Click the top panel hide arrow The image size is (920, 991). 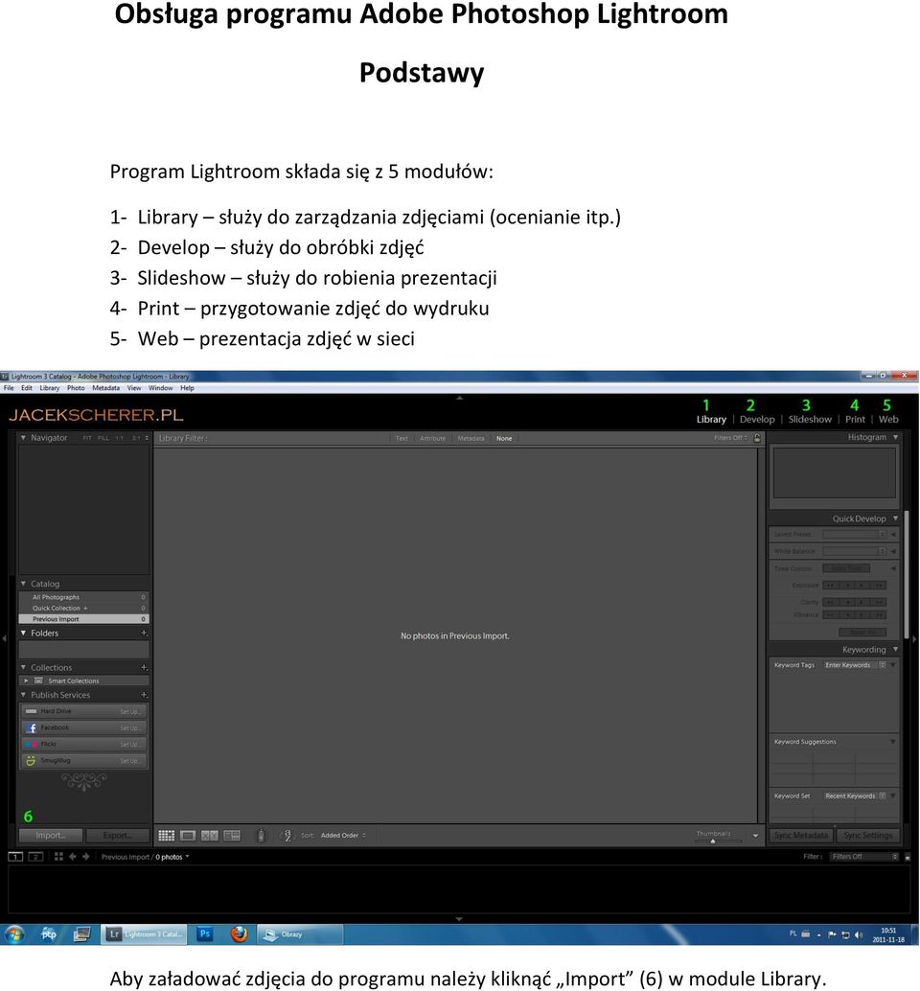pyautogui.click(x=459, y=398)
